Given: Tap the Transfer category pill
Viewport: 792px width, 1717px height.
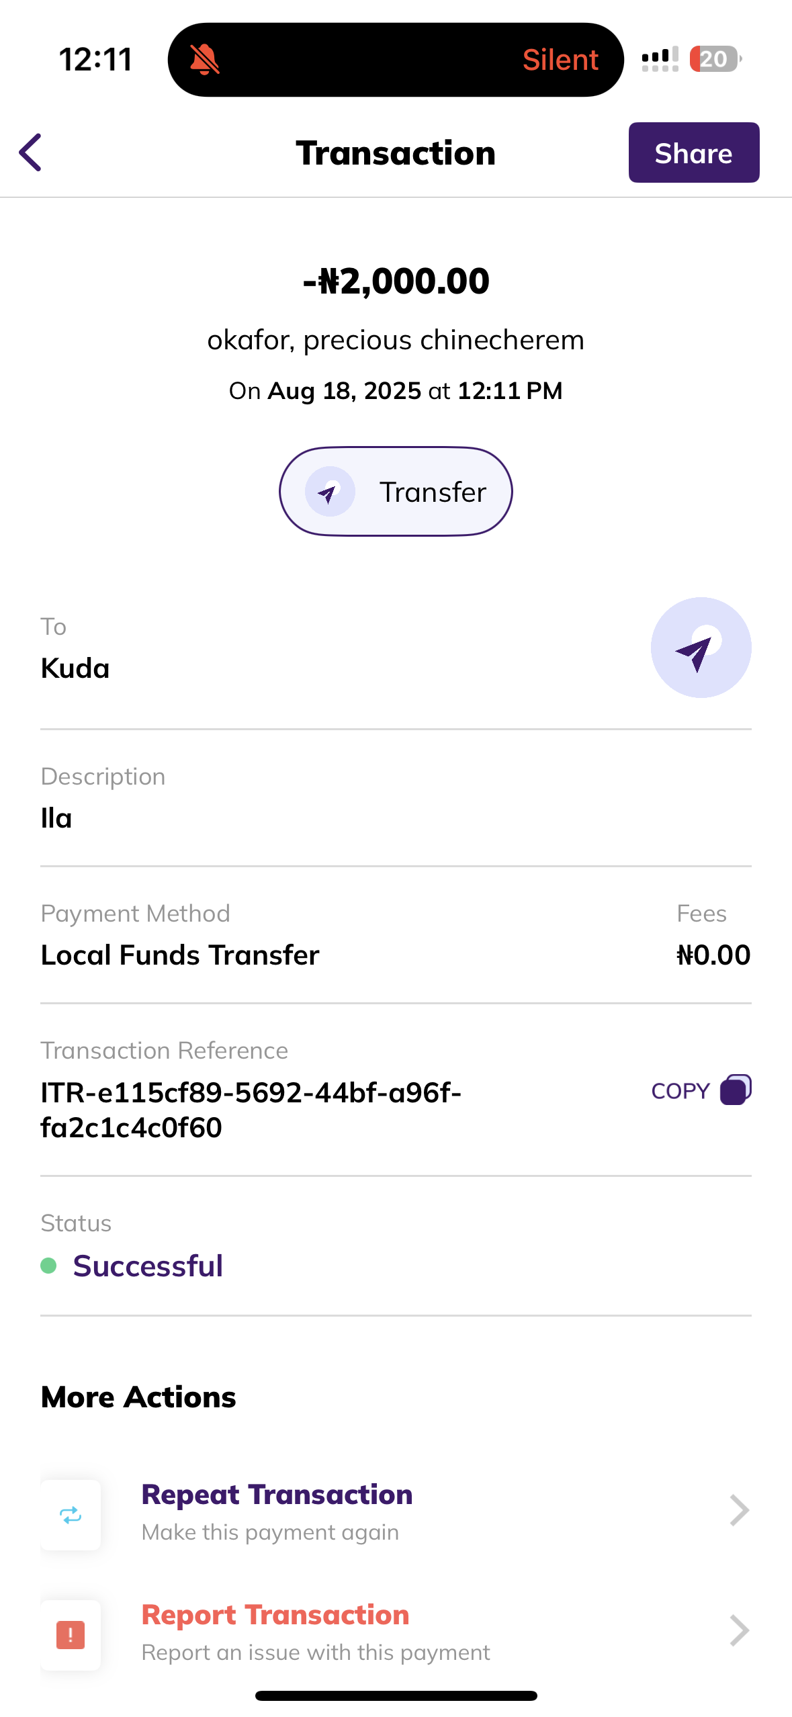Looking at the screenshot, I should (x=396, y=492).
